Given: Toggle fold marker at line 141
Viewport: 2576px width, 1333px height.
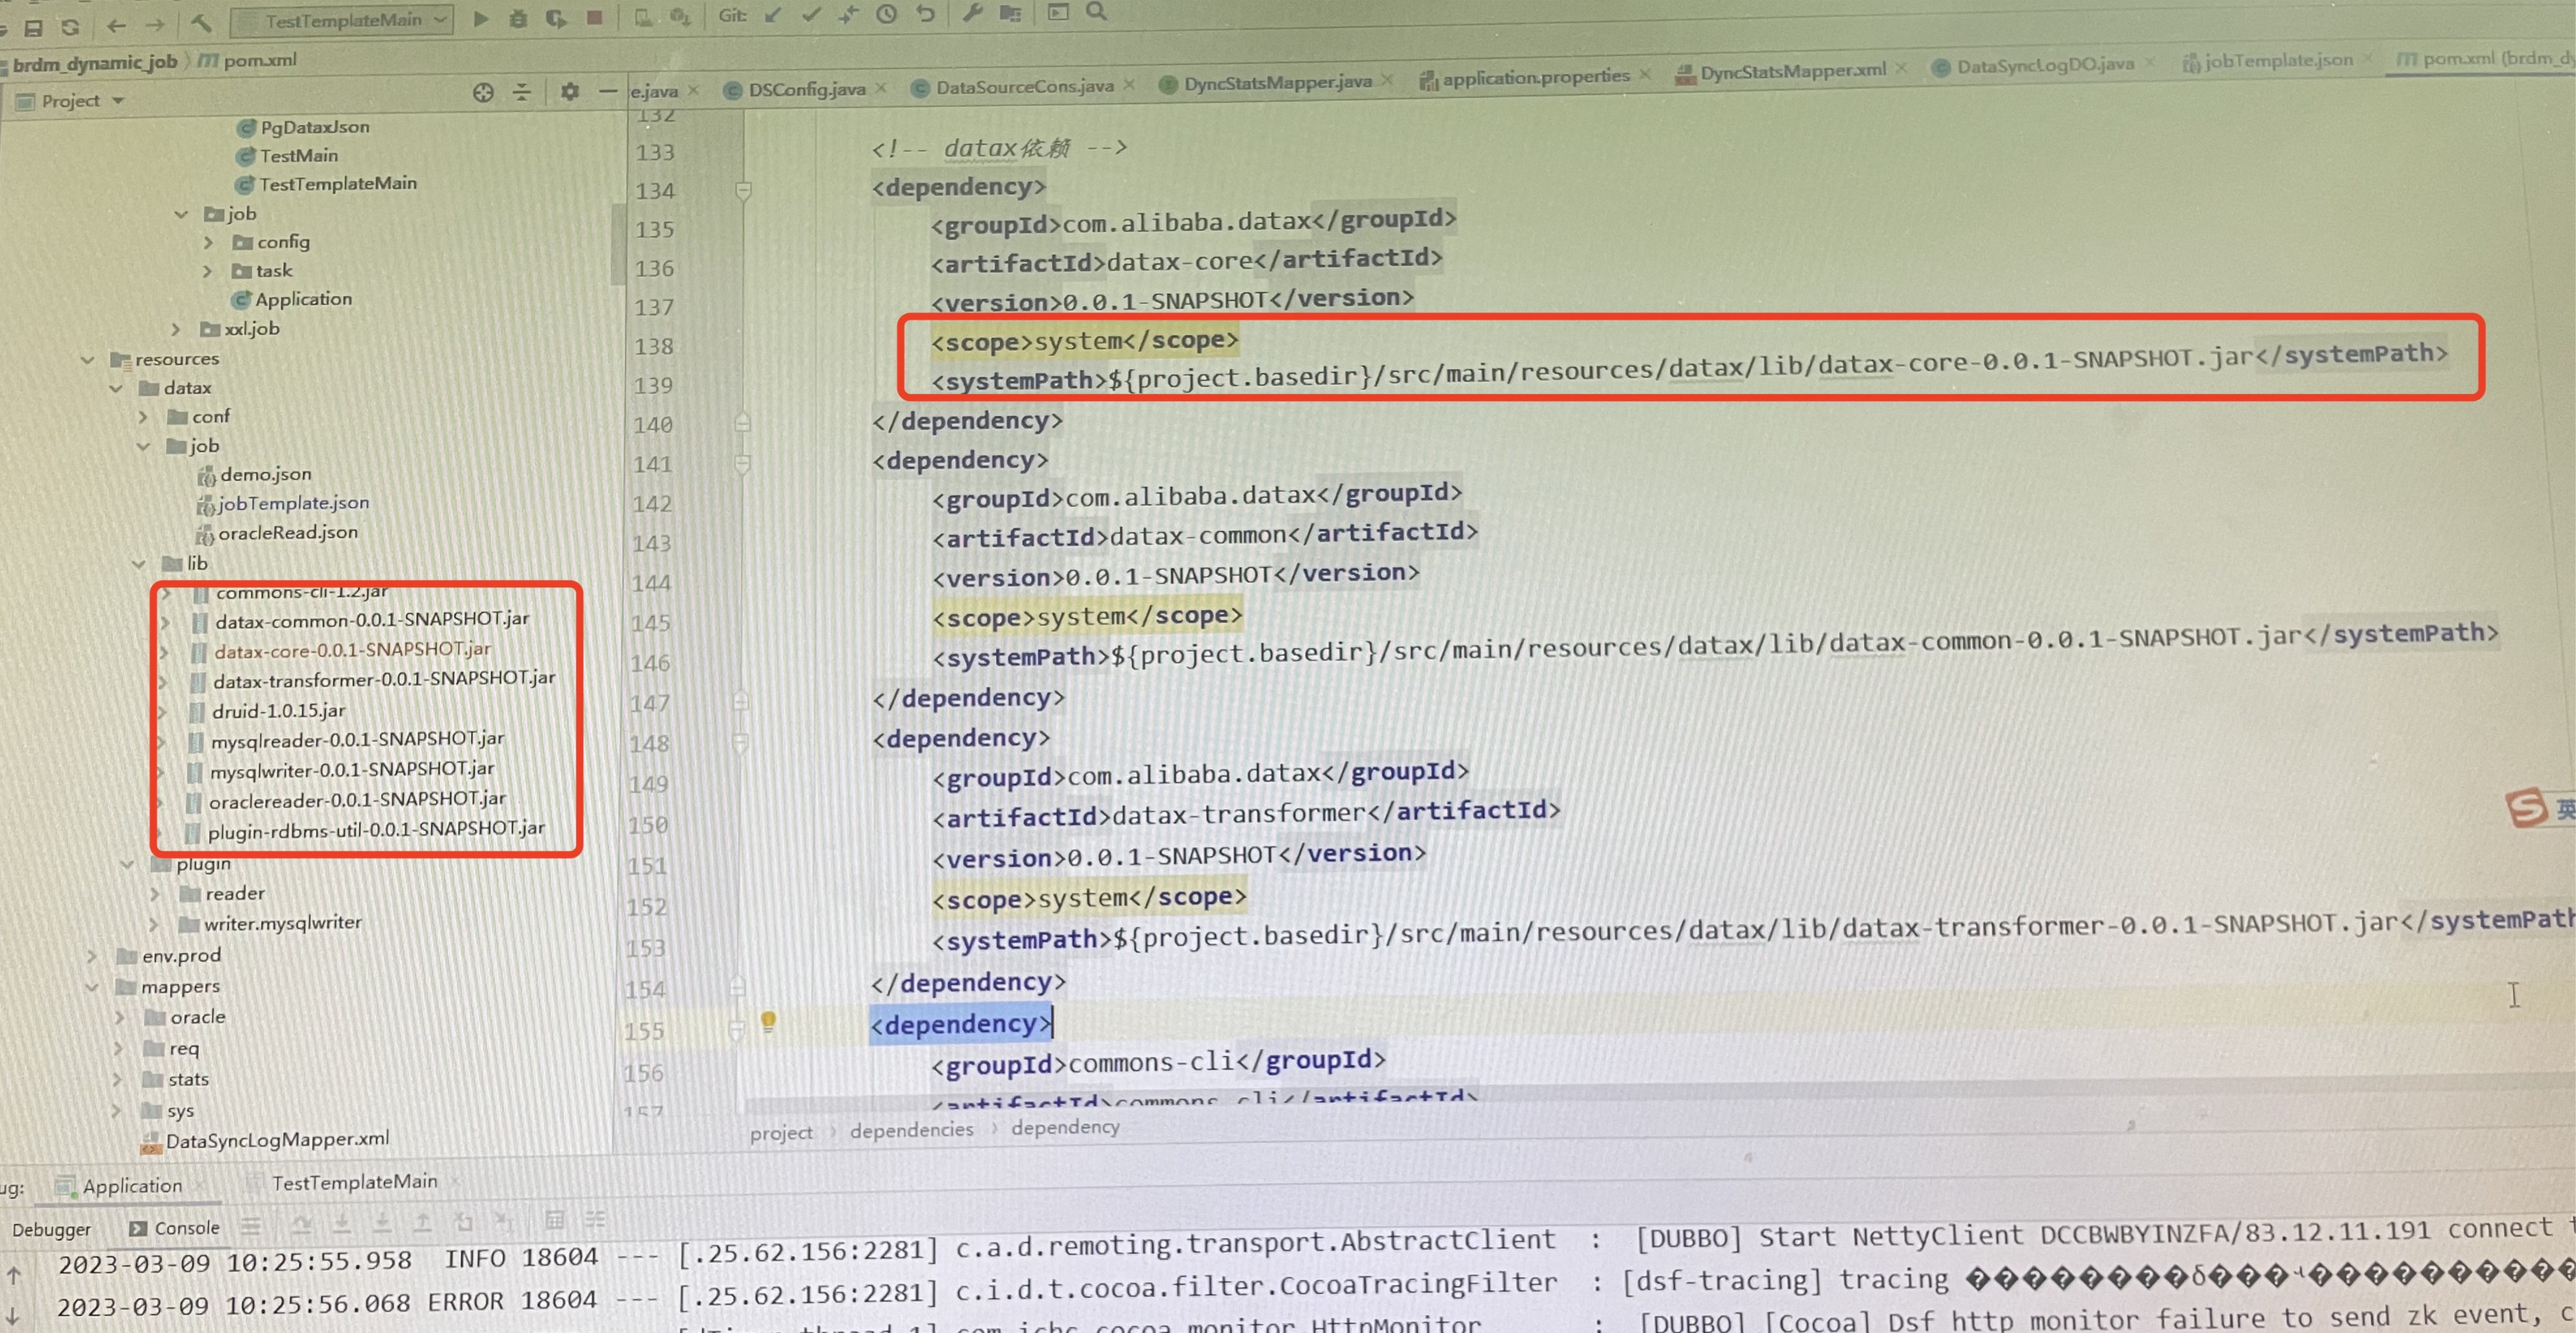Looking at the screenshot, I should click(x=742, y=463).
